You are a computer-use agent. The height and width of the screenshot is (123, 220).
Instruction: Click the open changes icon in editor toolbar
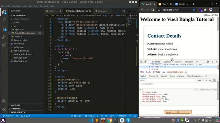[x=124, y=11]
